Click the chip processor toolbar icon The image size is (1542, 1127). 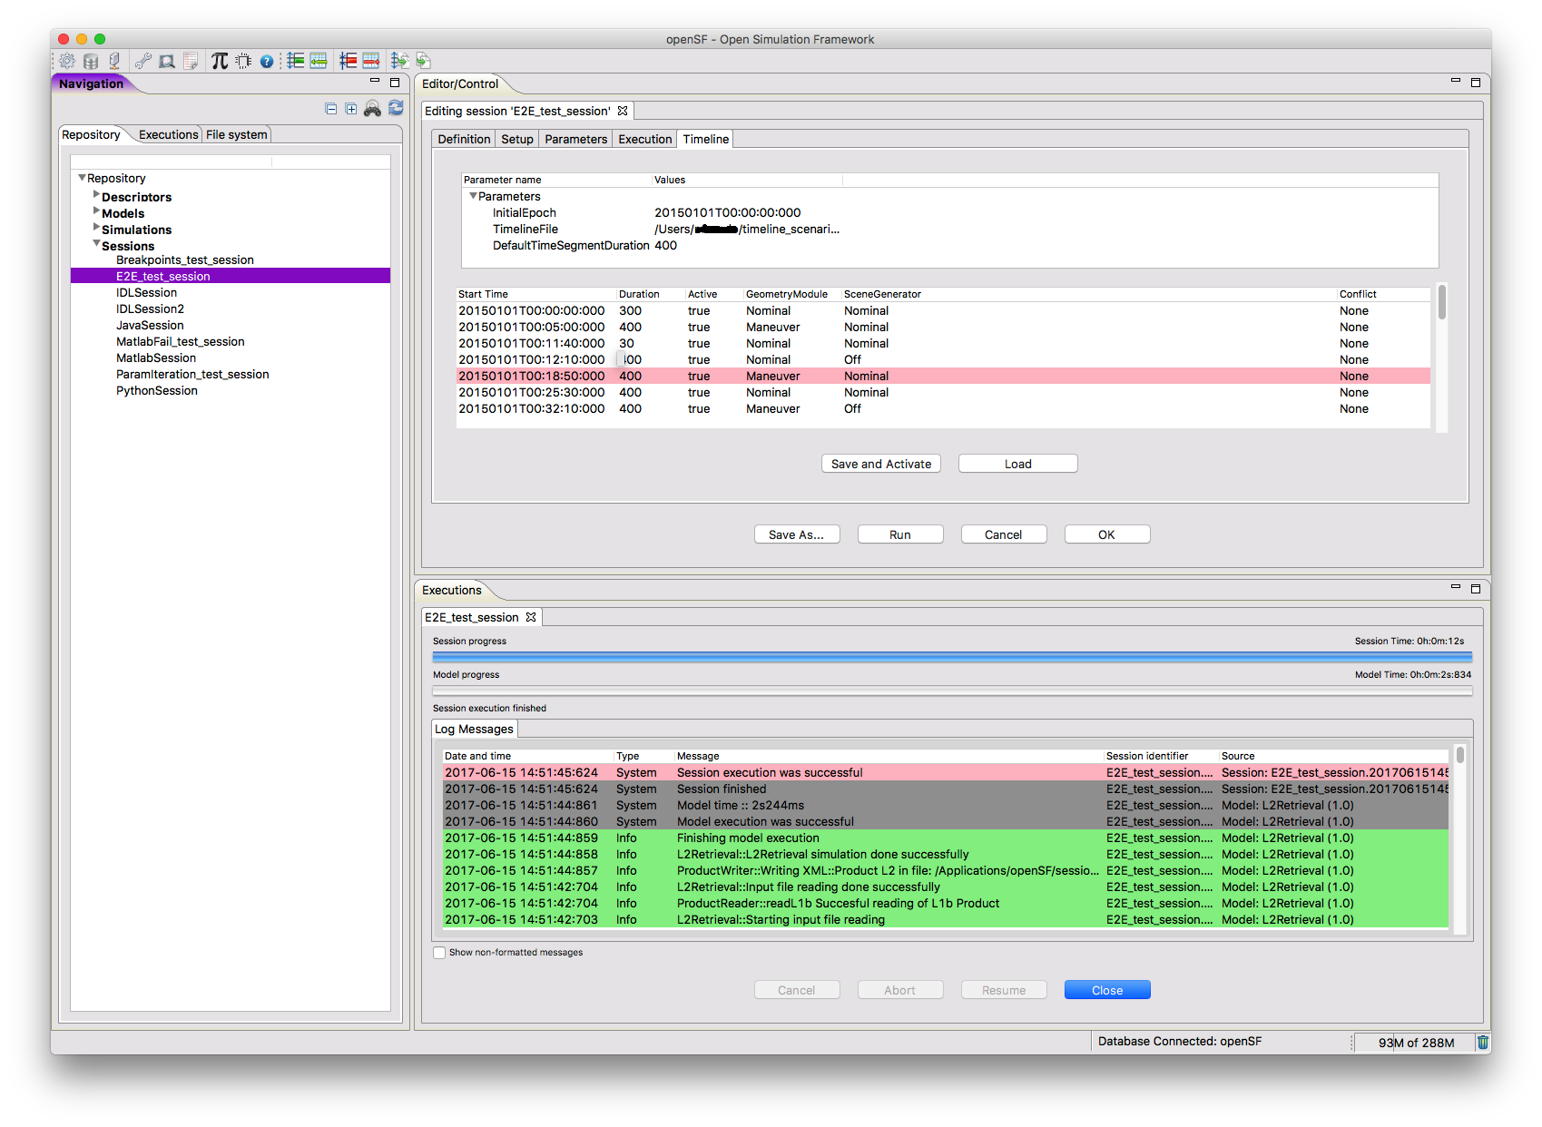coord(243,62)
